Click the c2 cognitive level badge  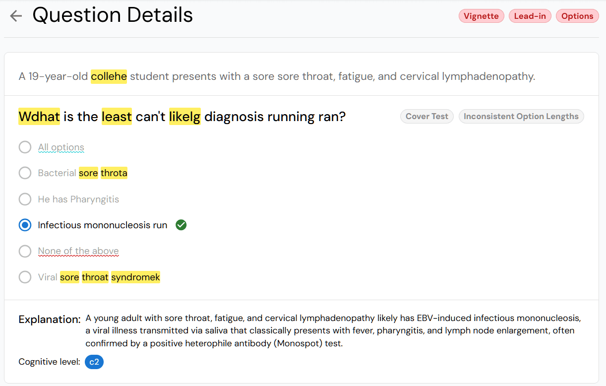pos(94,362)
